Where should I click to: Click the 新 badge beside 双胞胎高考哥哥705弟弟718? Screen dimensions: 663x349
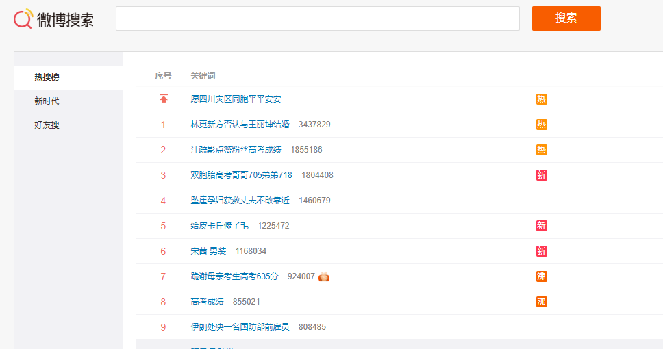tap(541, 175)
